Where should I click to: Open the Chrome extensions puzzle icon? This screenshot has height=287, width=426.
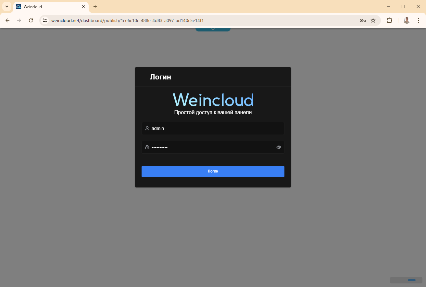(389, 20)
